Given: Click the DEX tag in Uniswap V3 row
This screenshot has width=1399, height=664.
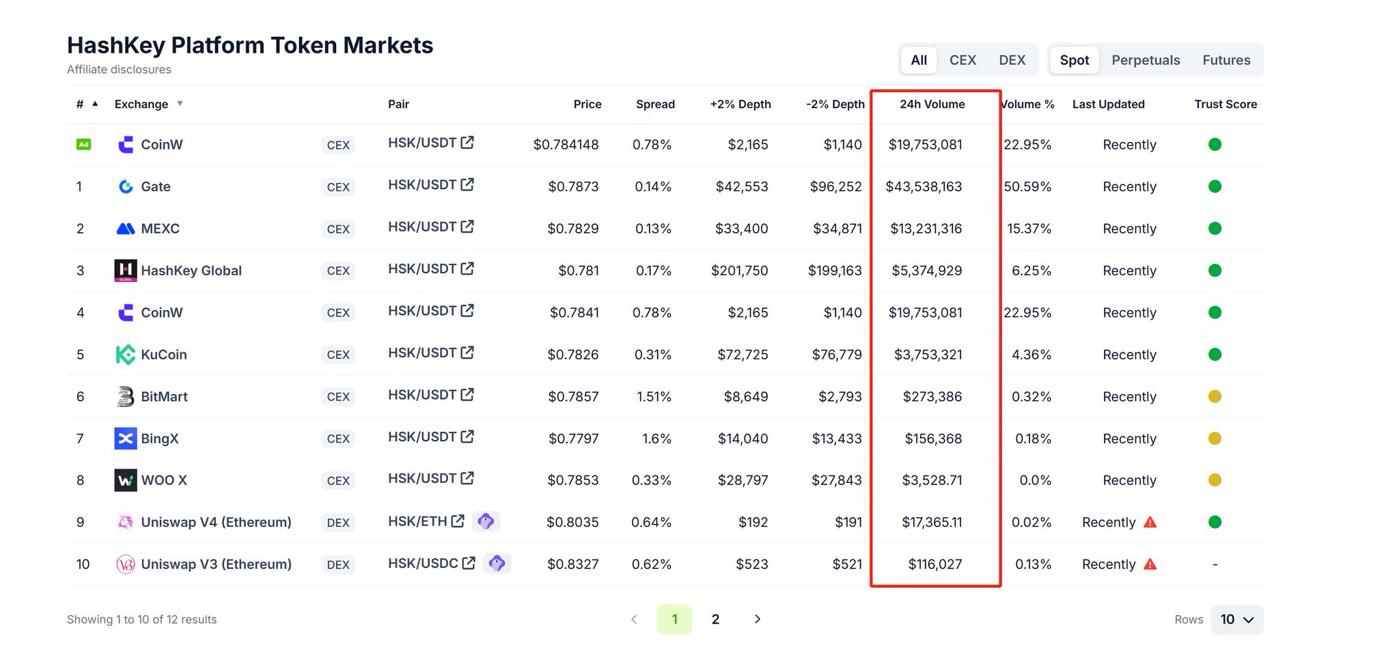Looking at the screenshot, I should click(x=338, y=565).
